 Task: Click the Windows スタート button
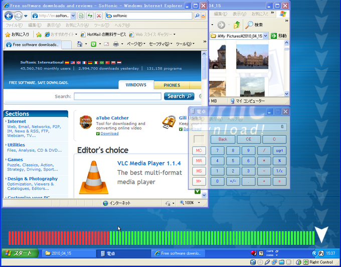(x=20, y=253)
